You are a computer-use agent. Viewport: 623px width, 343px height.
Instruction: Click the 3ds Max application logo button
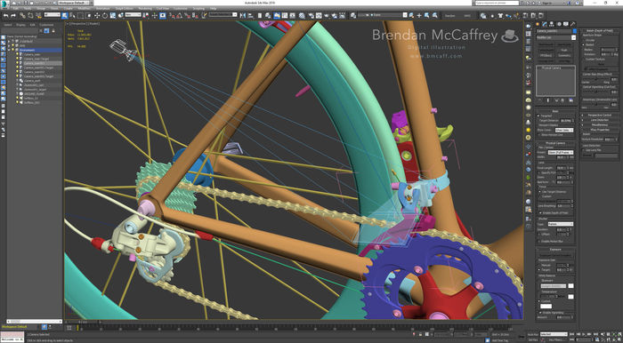5,4
